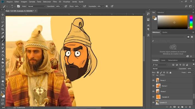195x109 pixels.
Task: Select the Paint Bucket tool
Action: [x=3, y=55]
